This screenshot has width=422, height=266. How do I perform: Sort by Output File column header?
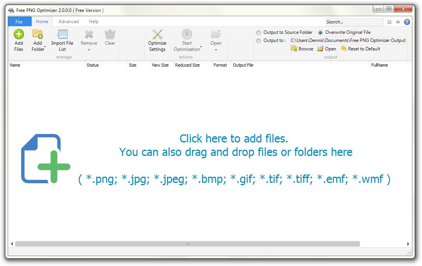coord(300,65)
